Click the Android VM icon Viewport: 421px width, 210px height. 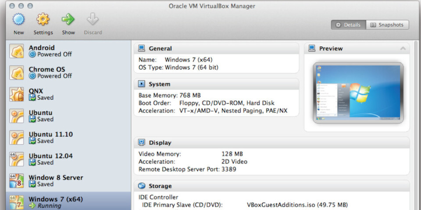pos(17,51)
